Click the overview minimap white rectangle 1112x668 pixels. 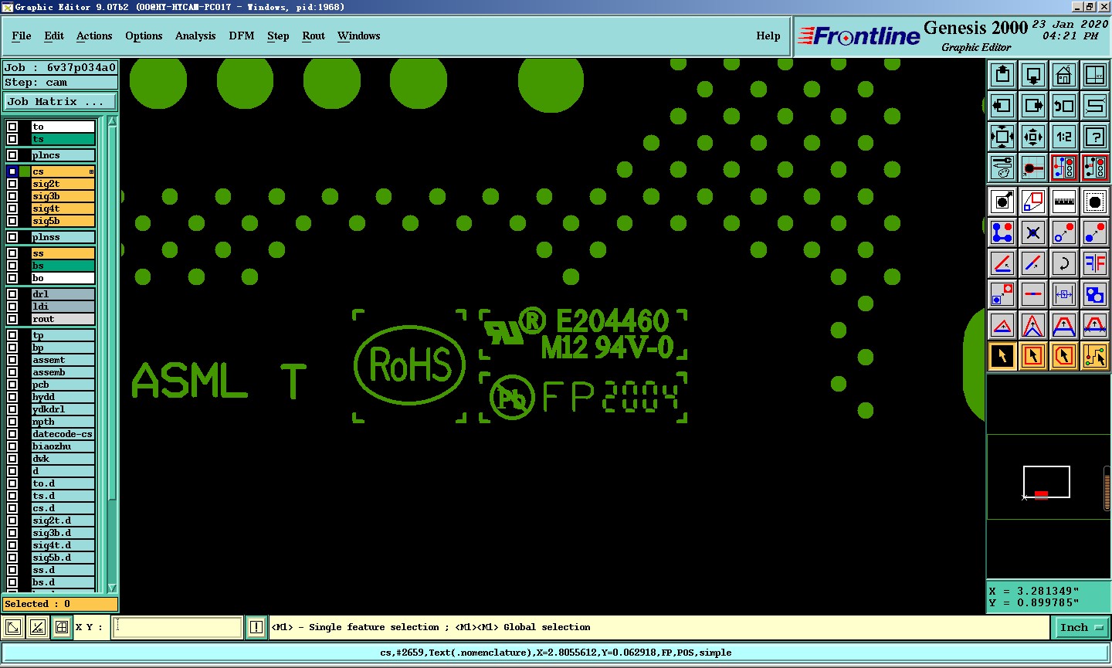1046,482
